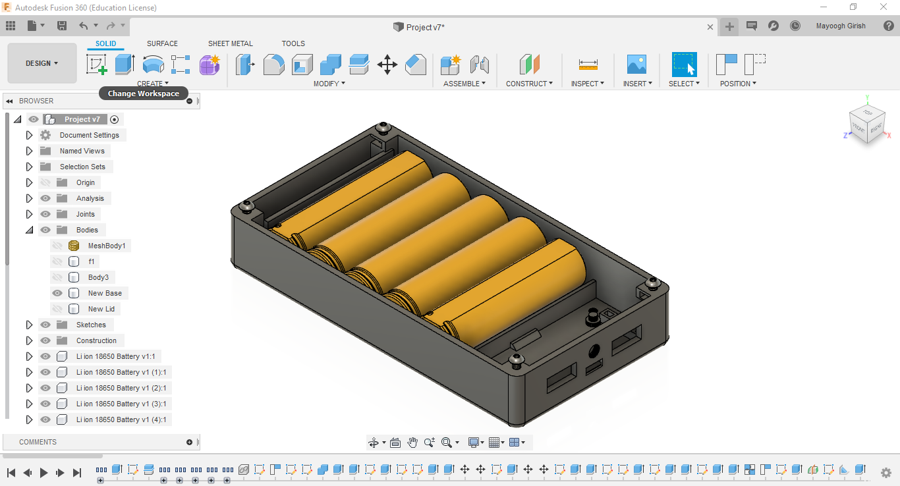Use the Combine bodies tool
900x486 pixels.
pos(331,65)
